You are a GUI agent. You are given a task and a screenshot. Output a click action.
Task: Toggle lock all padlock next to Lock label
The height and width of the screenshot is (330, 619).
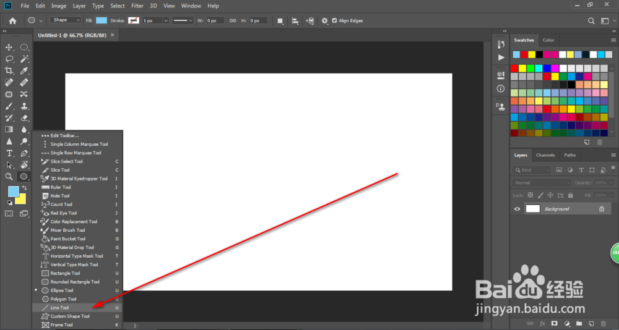coord(570,195)
